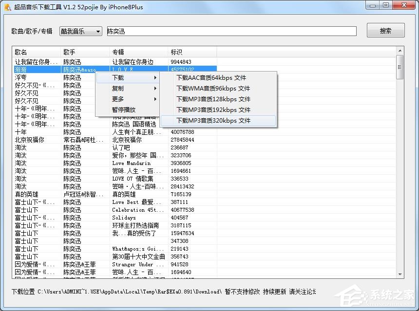Sort songs by the 歌名 column header
This screenshot has width=419, height=311.
click(x=21, y=51)
